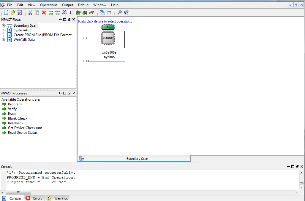This screenshot has width=305, height=201.
Task: Run the Readback operation
Action: 15,123
